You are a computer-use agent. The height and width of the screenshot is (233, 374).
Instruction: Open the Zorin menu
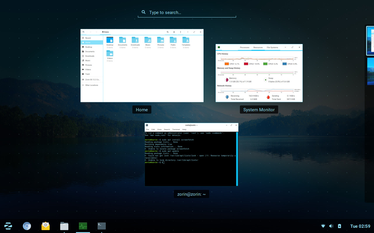tap(8, 226)
